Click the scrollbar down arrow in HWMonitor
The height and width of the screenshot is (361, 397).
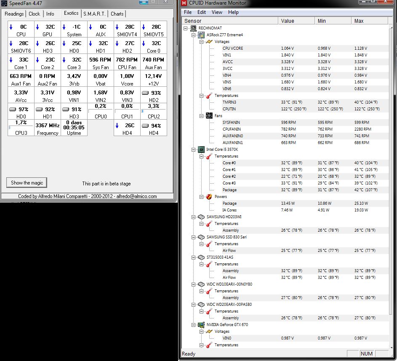pos(391,348)
